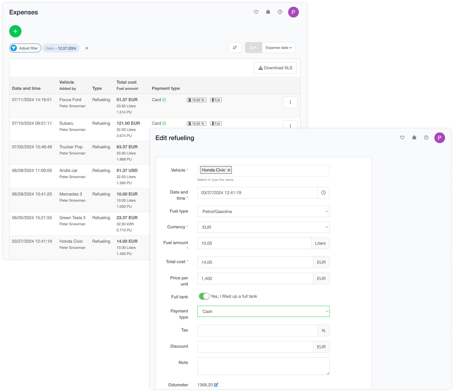Edit odometer value pencil icon

216,385
